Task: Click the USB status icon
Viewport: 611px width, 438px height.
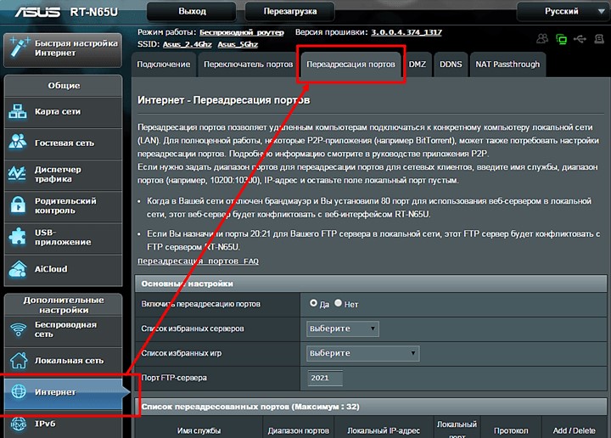Action: point(580,39)
